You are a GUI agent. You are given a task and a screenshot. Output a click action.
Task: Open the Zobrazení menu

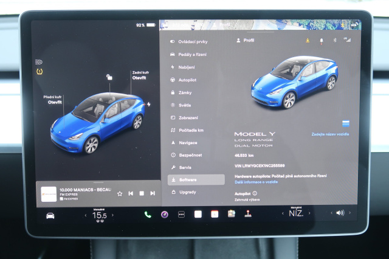point(184,117)
